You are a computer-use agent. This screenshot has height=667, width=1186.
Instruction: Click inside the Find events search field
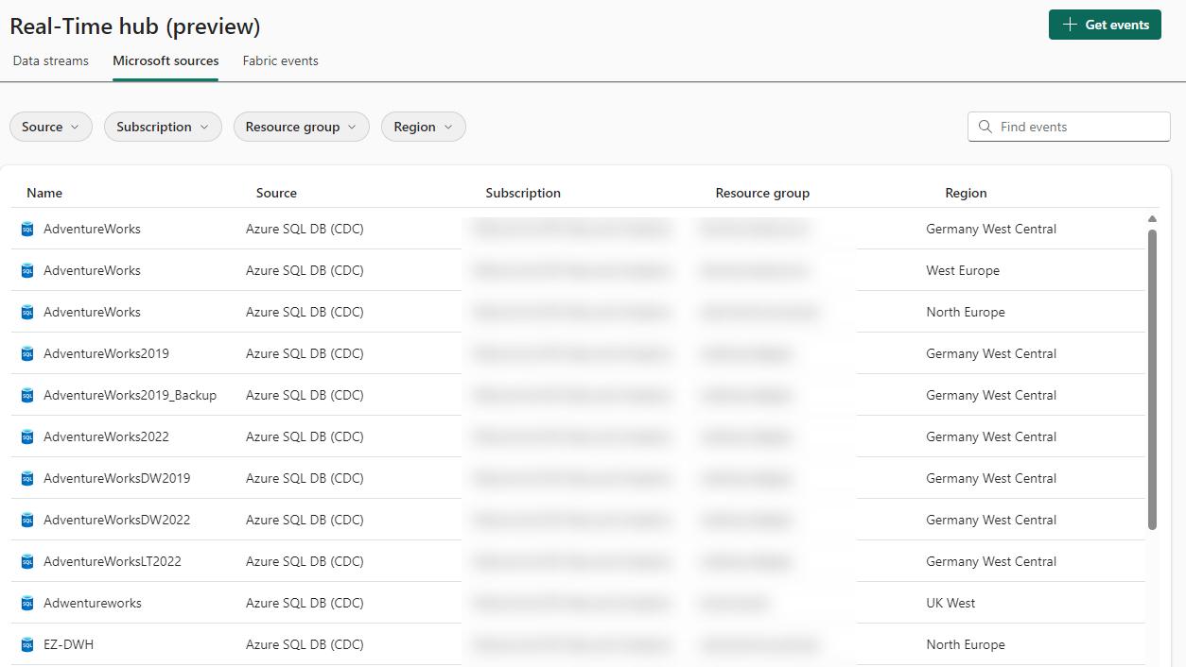(x=1069, y=126)
